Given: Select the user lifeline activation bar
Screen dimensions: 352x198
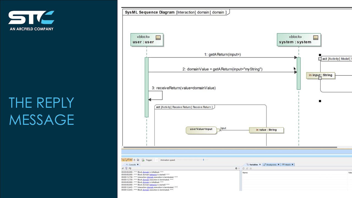Looking at the screenshot, I should click(x=147, y=87).
